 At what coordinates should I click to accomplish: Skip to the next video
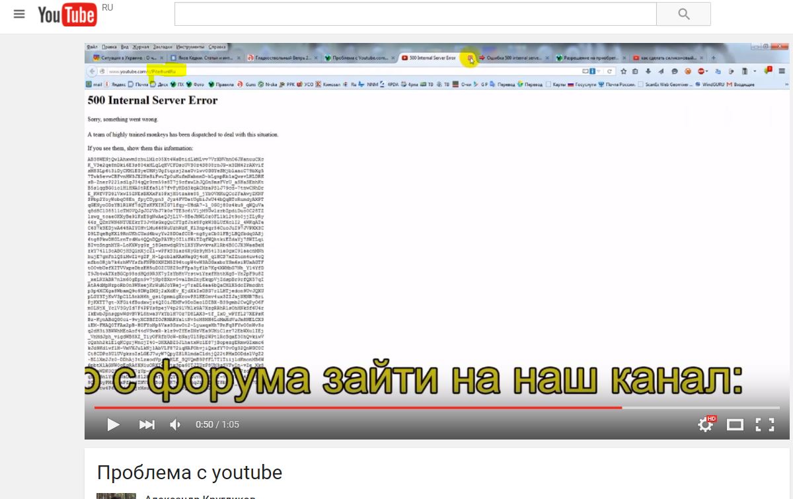(x=147, y=424)
